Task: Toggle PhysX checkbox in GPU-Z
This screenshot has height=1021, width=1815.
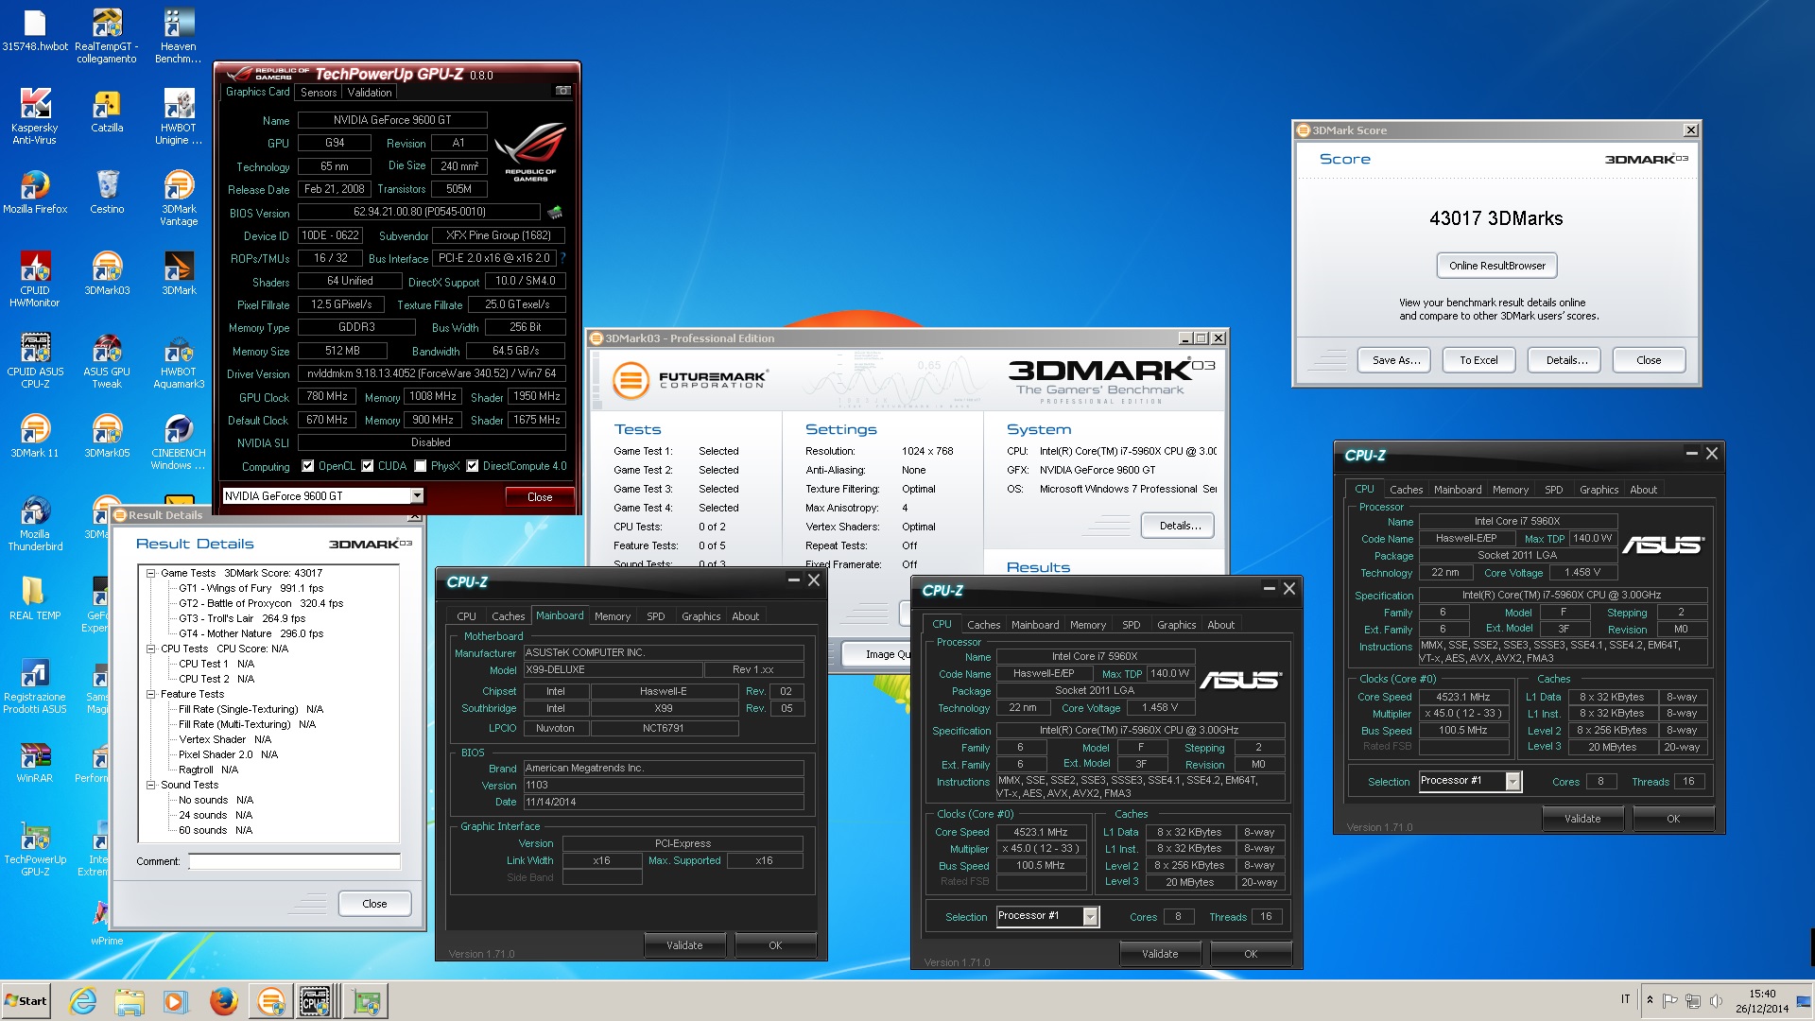Action: (420, 466)
